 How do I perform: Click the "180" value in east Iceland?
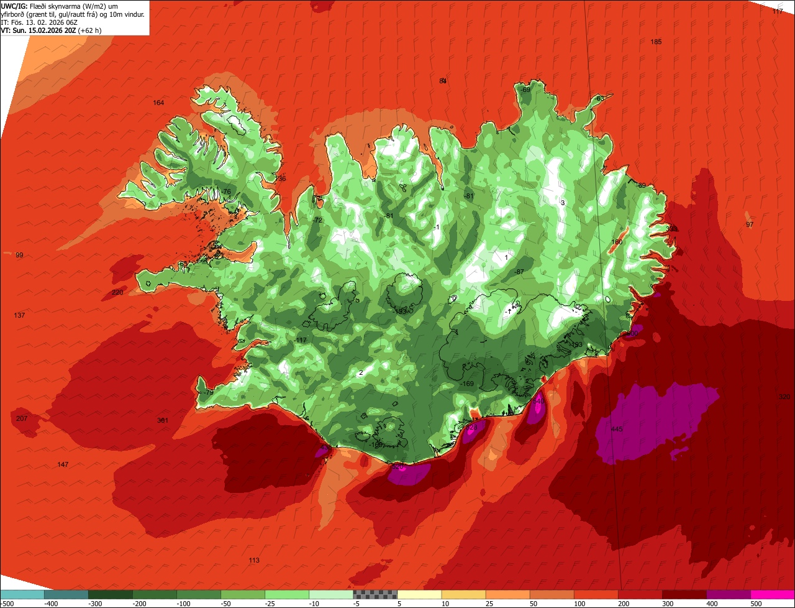617,242
